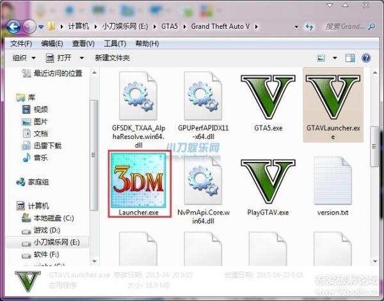Select Grand Theft Auto V breadcrumb segment
This screenshot has width=384, height=301.
[x=220, y=26]
